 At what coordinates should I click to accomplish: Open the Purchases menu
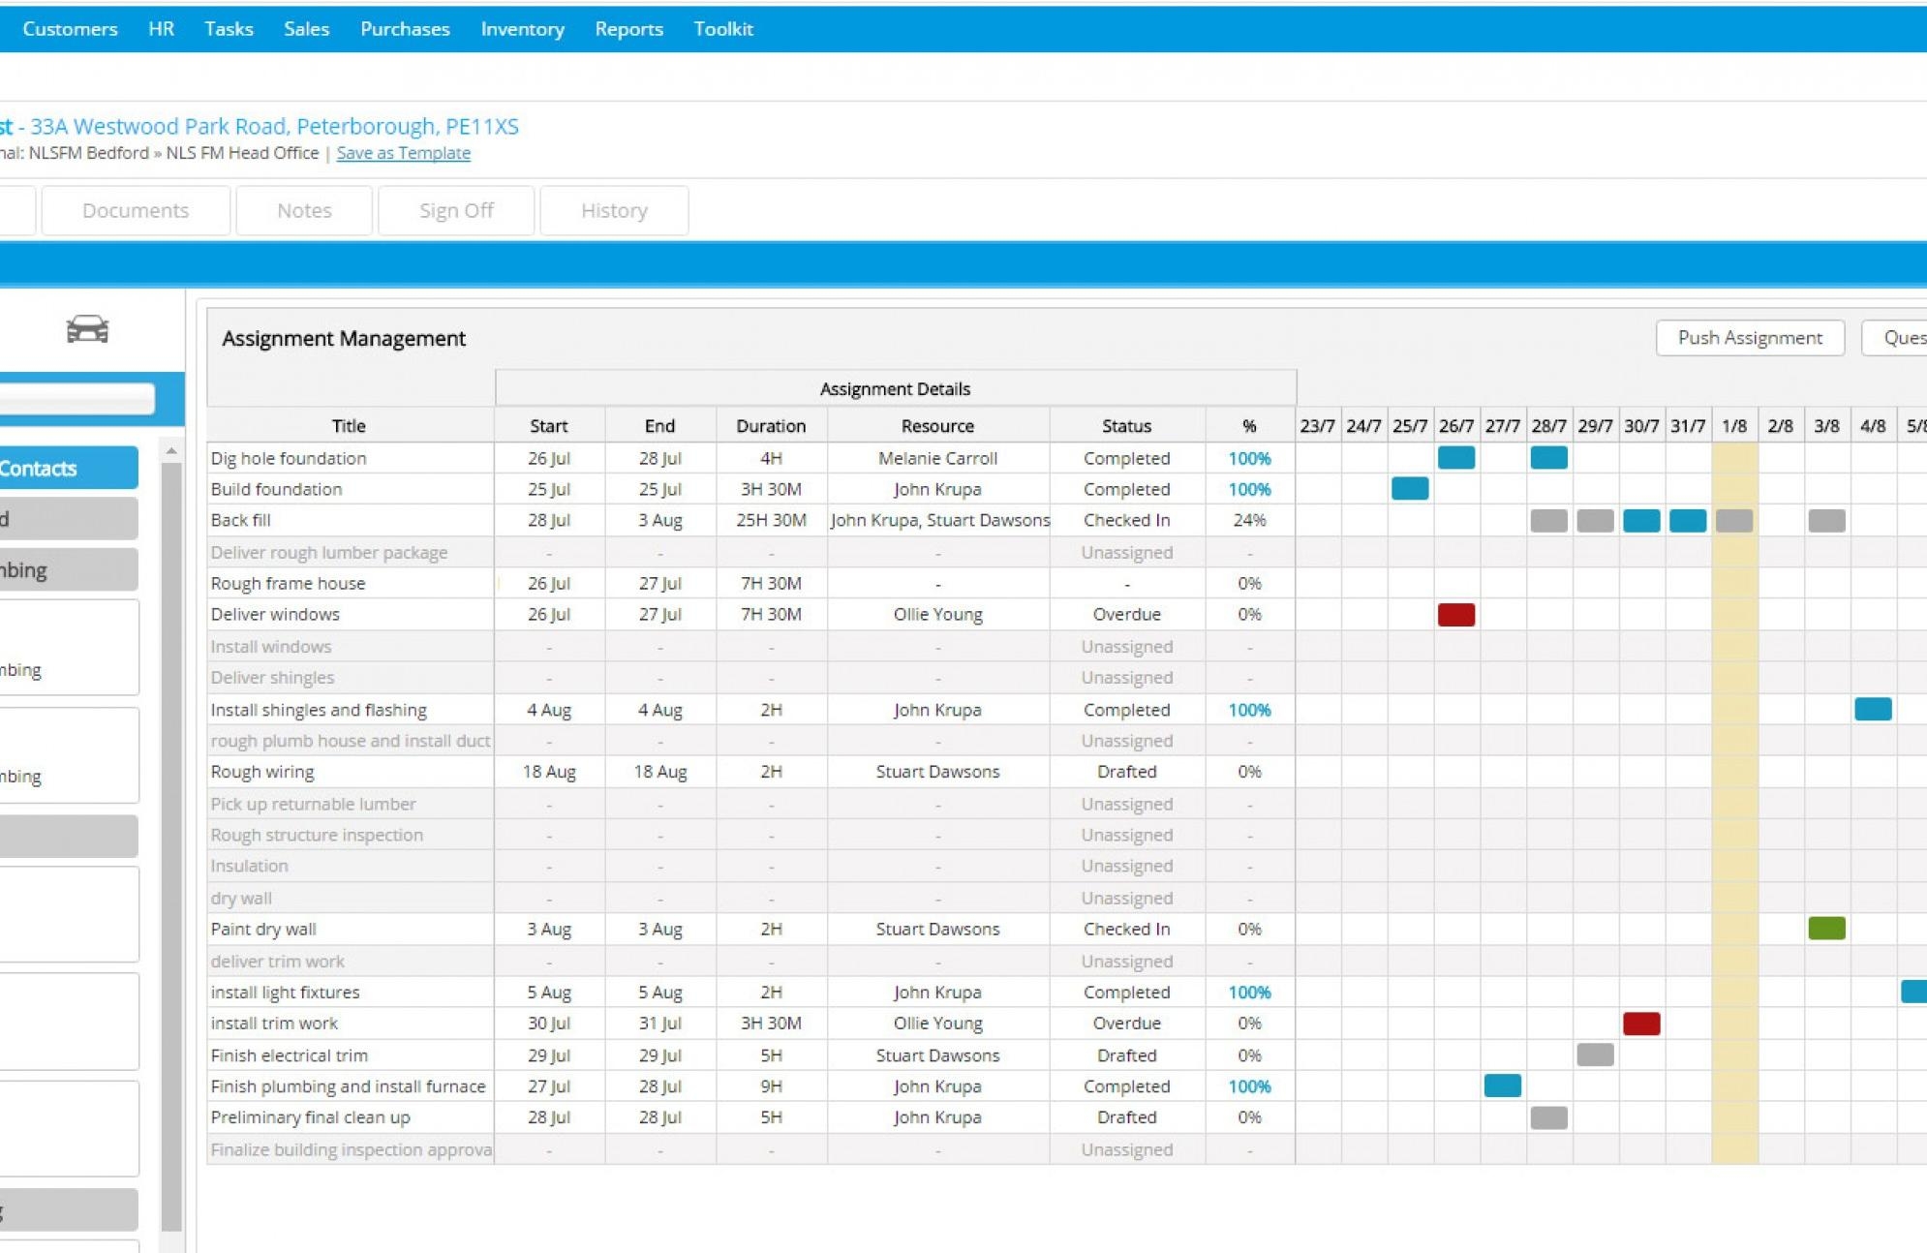pos(404,29)
